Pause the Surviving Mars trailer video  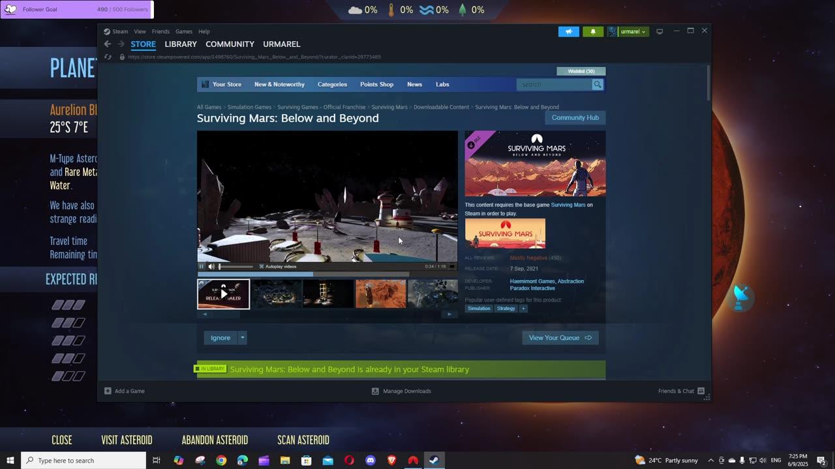202,266
